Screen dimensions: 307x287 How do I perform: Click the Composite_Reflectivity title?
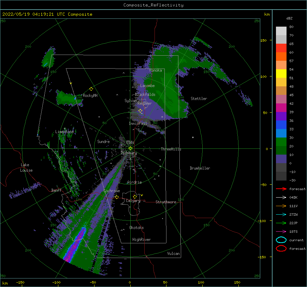[153, 5]
